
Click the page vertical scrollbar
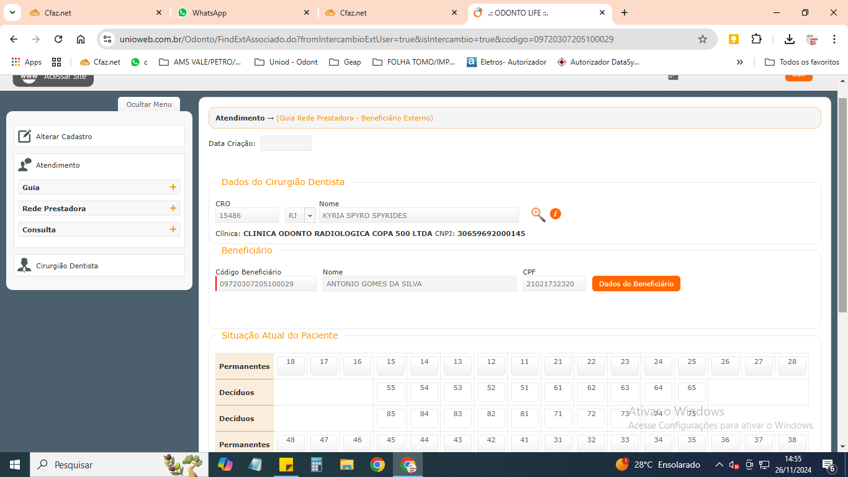842,205
